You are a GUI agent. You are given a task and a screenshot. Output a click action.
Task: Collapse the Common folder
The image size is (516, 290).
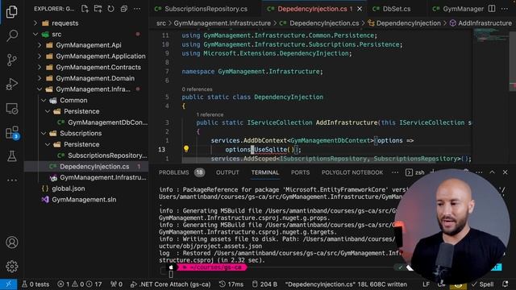click(x=44, y=100)
